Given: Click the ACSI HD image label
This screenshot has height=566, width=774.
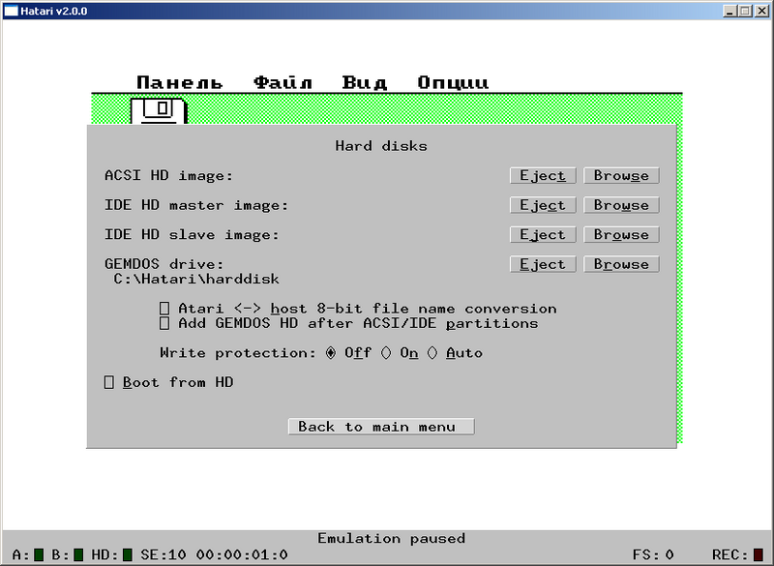Looking at the screenshot, I should pyautogui.click(x=168, y=176).
